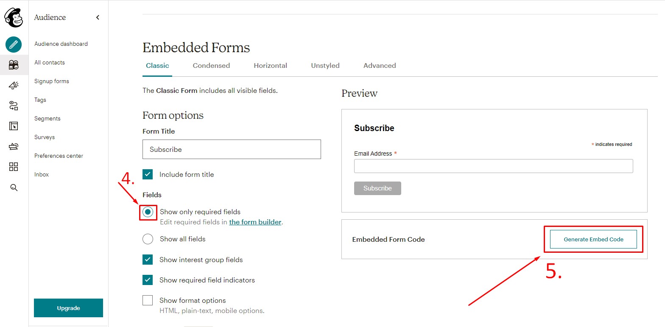
Task: Click Generate Embed Code button
Action: (x=593, y=239)
